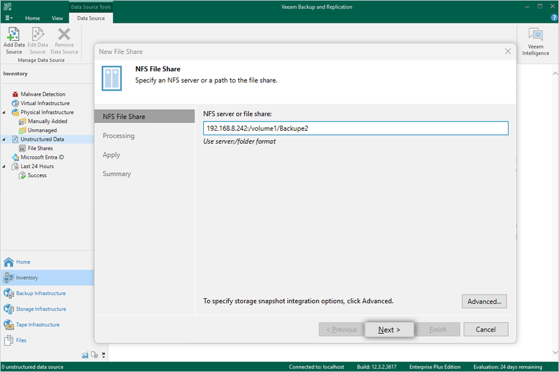
Task: Select the Unmanaged tree item
Action: tap(42, 130)
